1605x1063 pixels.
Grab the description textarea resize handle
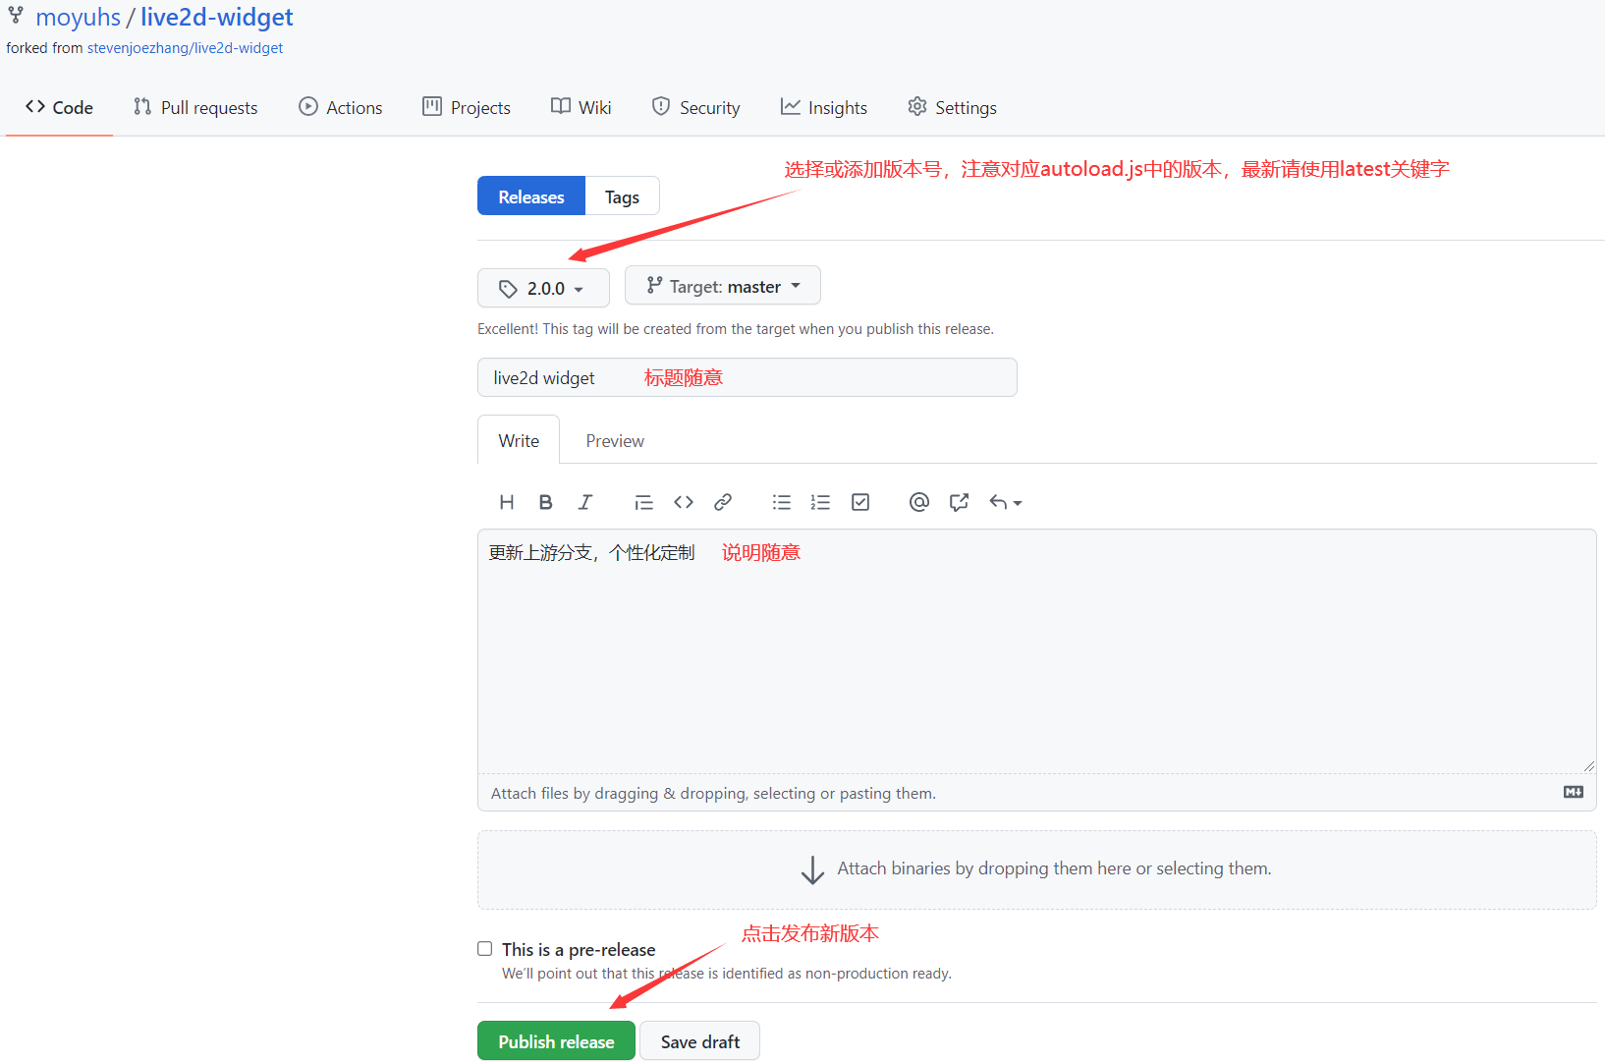click(x=1588, y=765)
